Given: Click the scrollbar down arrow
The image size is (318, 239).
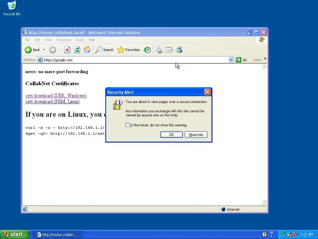Looking at the screenshot, I should [x=265, y=202].
